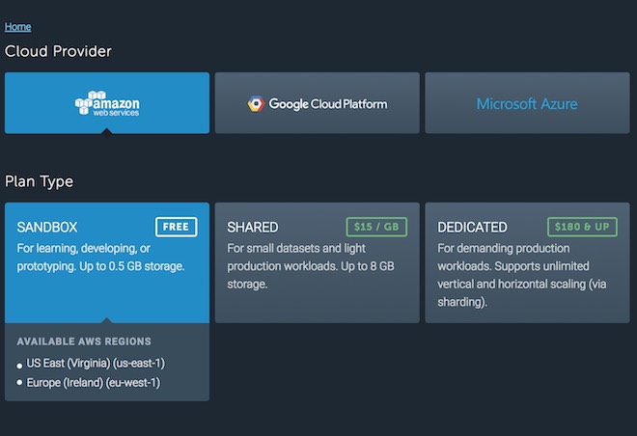Select the Europe (Ireland) region bullet

point(20,384)
